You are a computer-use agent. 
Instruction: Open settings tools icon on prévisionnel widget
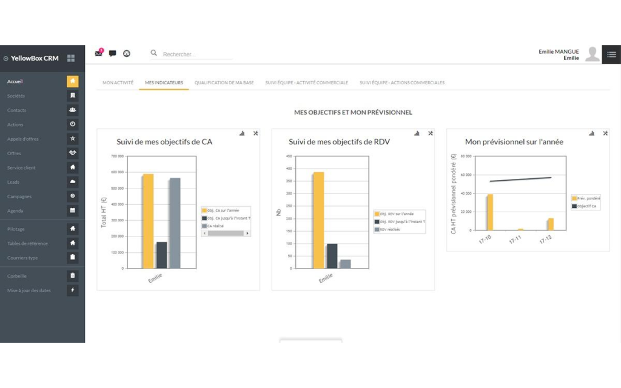click(x=606, y=133)
